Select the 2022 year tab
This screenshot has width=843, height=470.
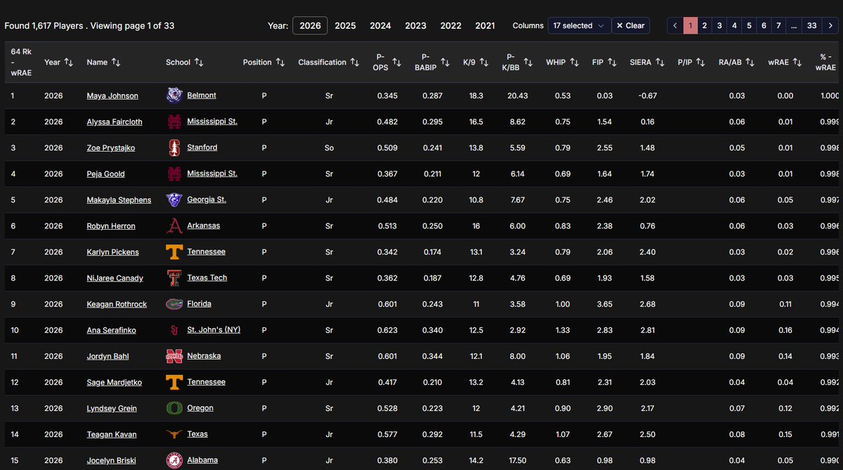pos(450,25)
